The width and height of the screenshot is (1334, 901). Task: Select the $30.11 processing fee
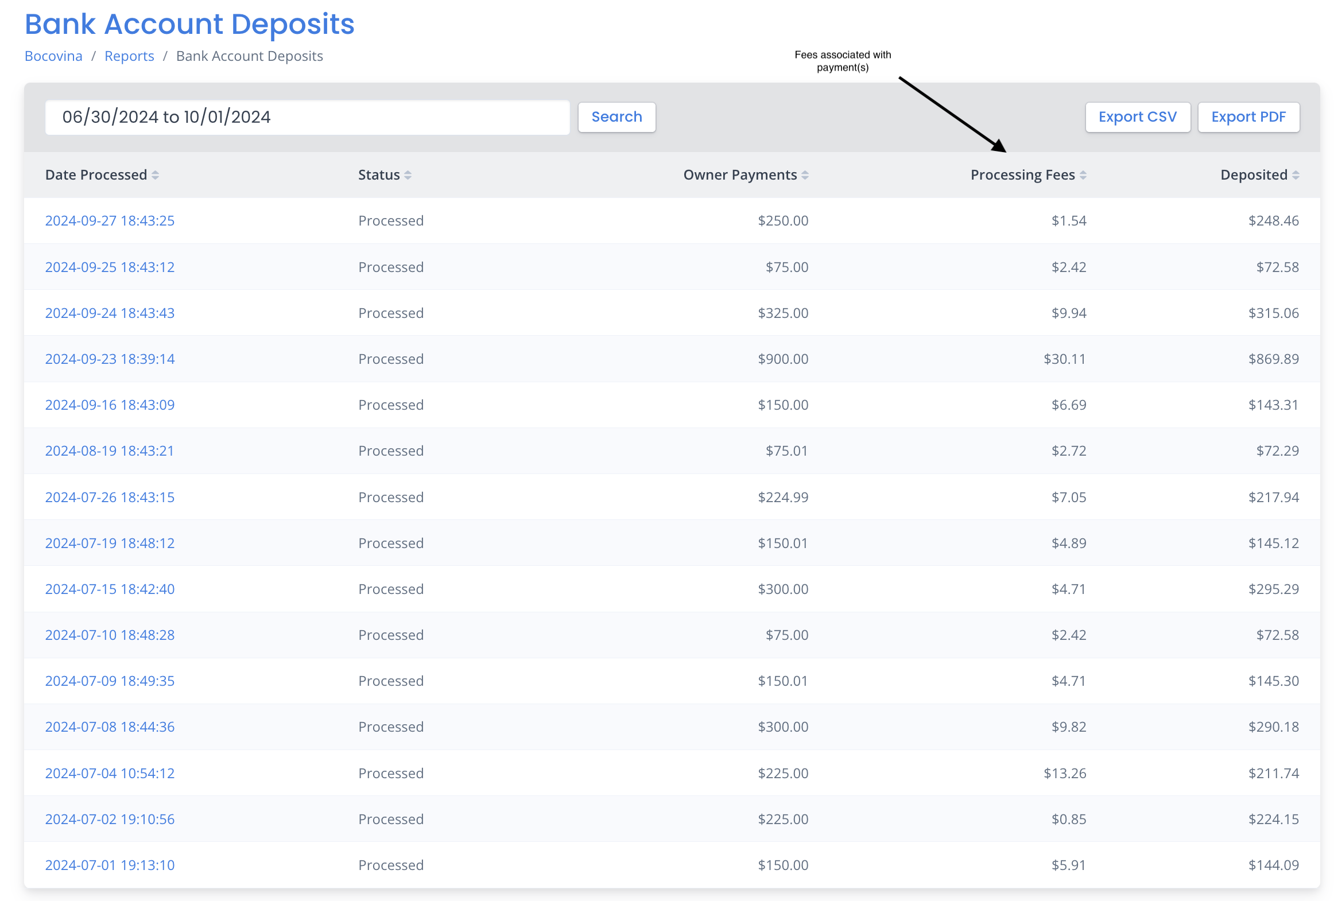1065,359
